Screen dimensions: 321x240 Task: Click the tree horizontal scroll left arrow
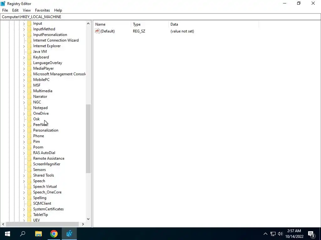coord(3,224)
